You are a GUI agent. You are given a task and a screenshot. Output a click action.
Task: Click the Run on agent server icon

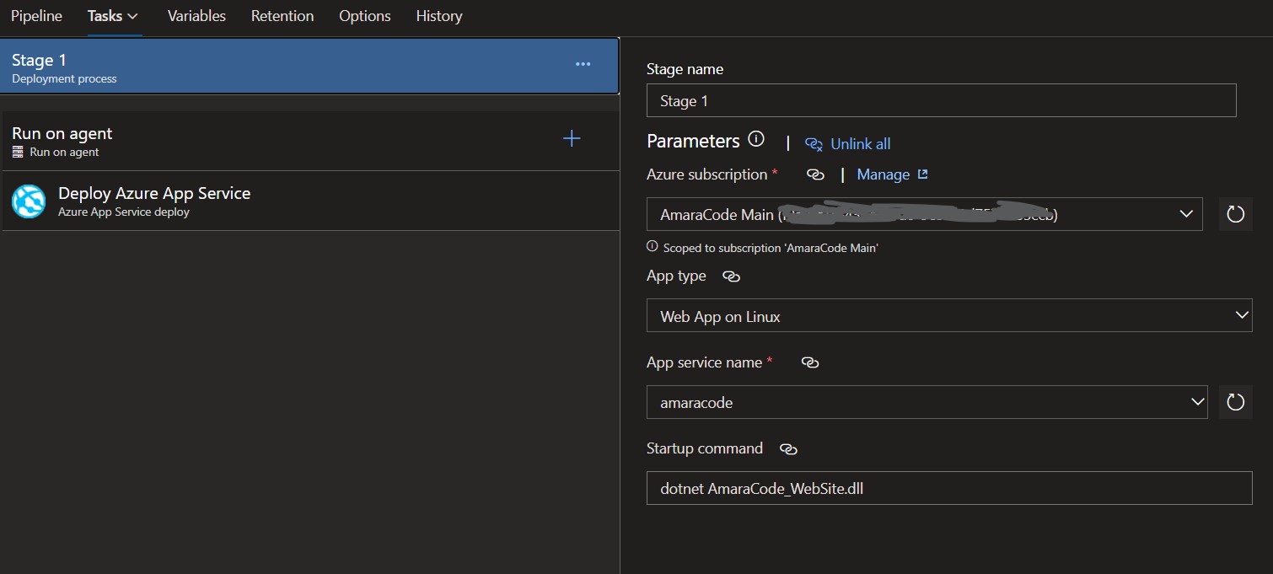coord(18,153)
